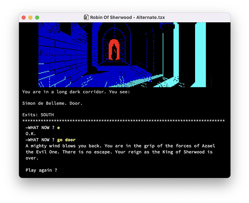Click the window title 'Robin Of Sherwood - Alternate.tzx'

pyautogui.click(x=127, y=17)
